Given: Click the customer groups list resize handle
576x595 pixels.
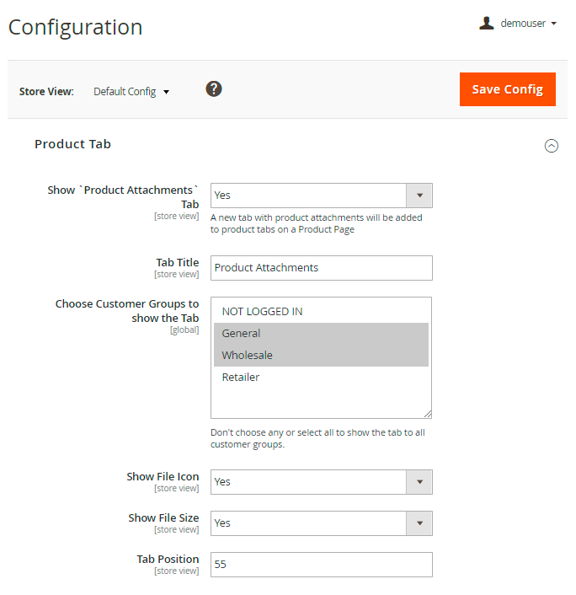Looking at the screenshot, I should (x=428, y=414).
